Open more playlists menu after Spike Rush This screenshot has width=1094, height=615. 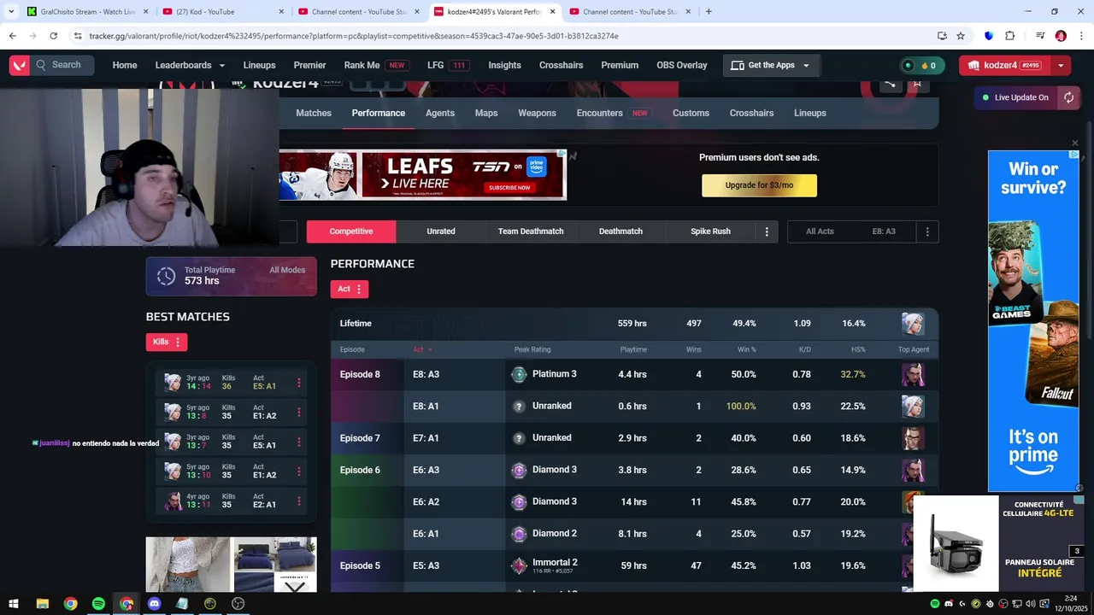tap(767, 231)
